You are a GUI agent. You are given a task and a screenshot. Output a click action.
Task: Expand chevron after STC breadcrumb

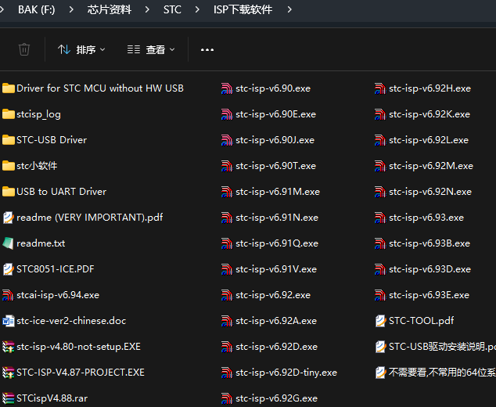(x=197, y=9)
